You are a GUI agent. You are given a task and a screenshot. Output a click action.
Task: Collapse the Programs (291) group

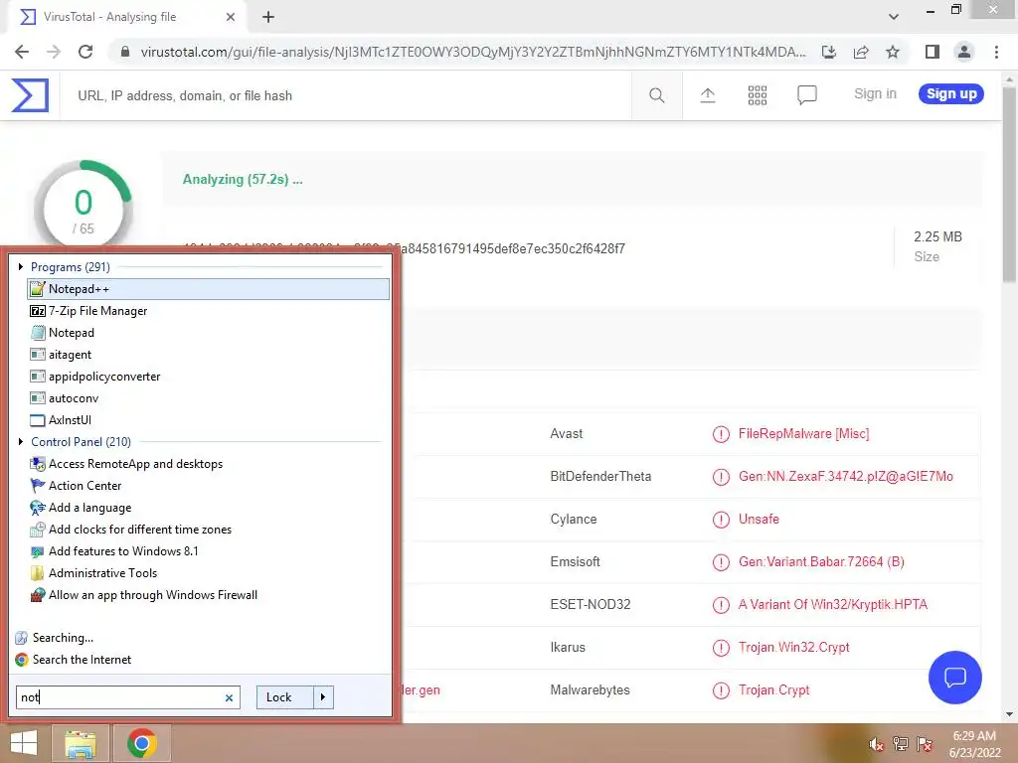coord(21,266)
